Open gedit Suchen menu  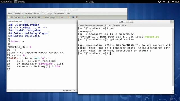tap(37, 13)
